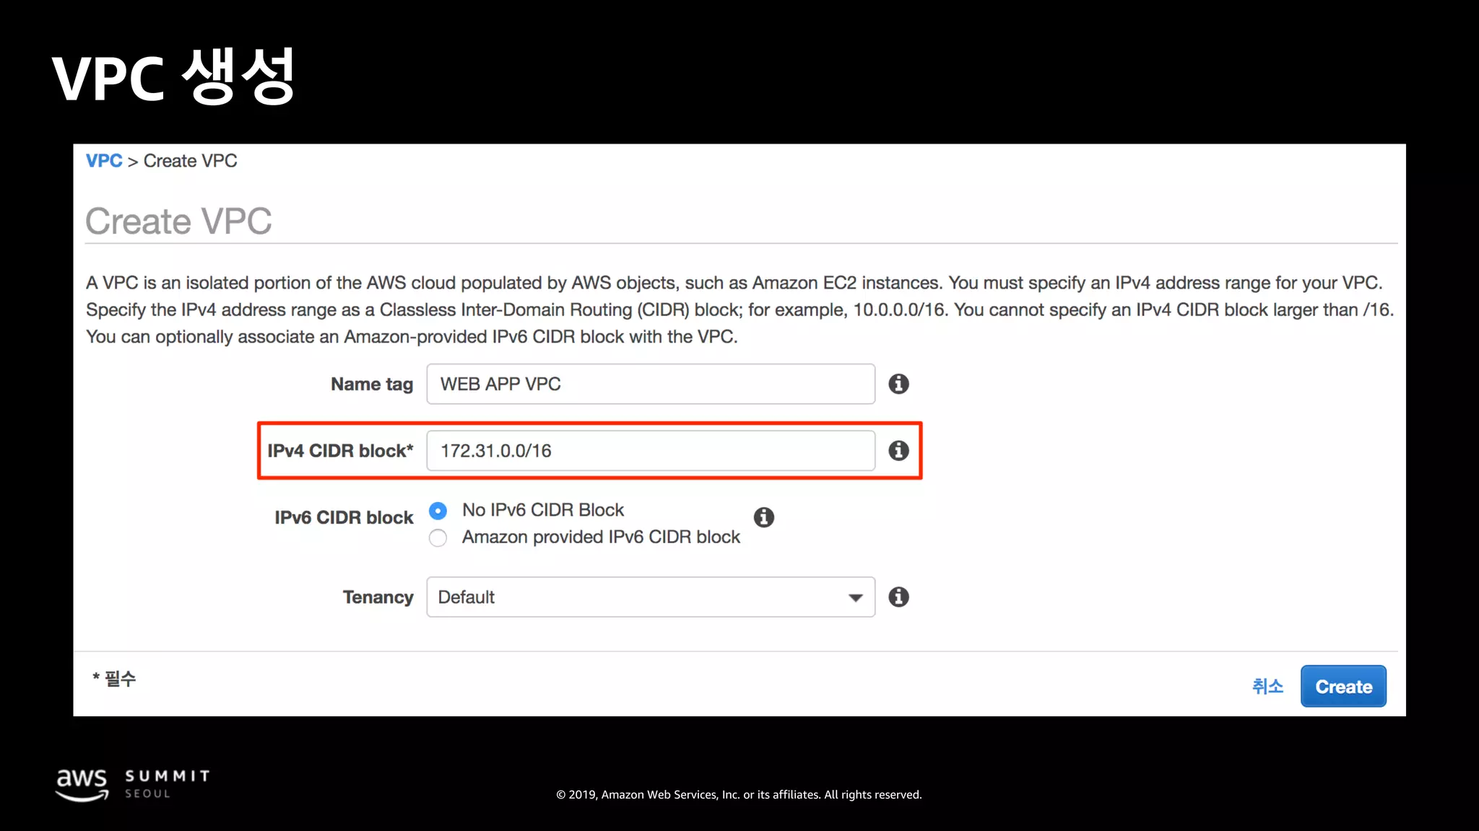Click the 'IPv6 CIDR block' label
This screenshot has height=831, width=1479.
344,518
